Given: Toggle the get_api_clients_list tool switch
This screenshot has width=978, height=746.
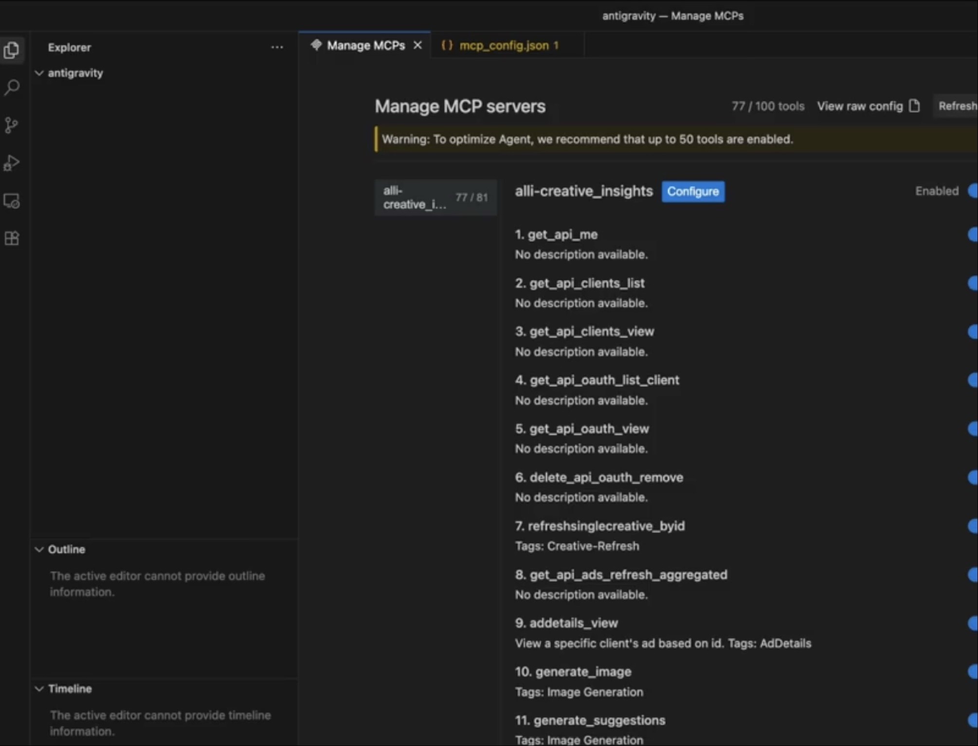Looking at the screenshot, I should tap(973, 283).
